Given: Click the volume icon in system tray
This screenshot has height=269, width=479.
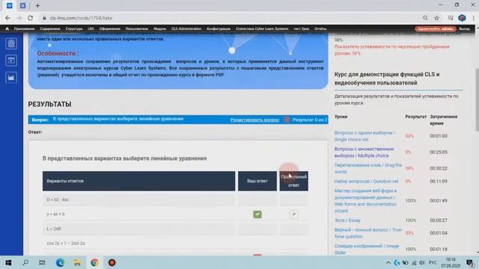Looking at the screenshot, I should coord(422,262).
